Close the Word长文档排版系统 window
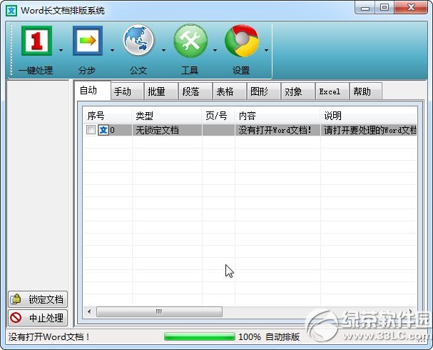The image size is (433, 350). (411, 8)
